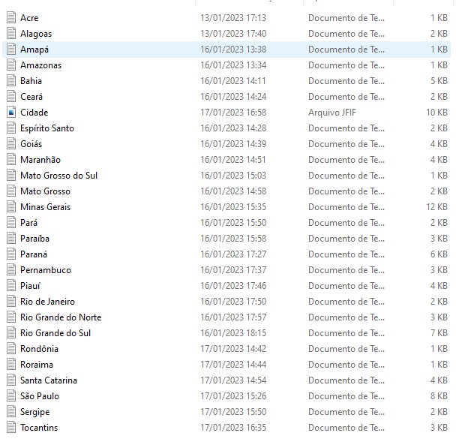Screen dimensions: 474x448
Task: Click the Mato Grosso do Sul file name
Action: click(x=58, y=176)
